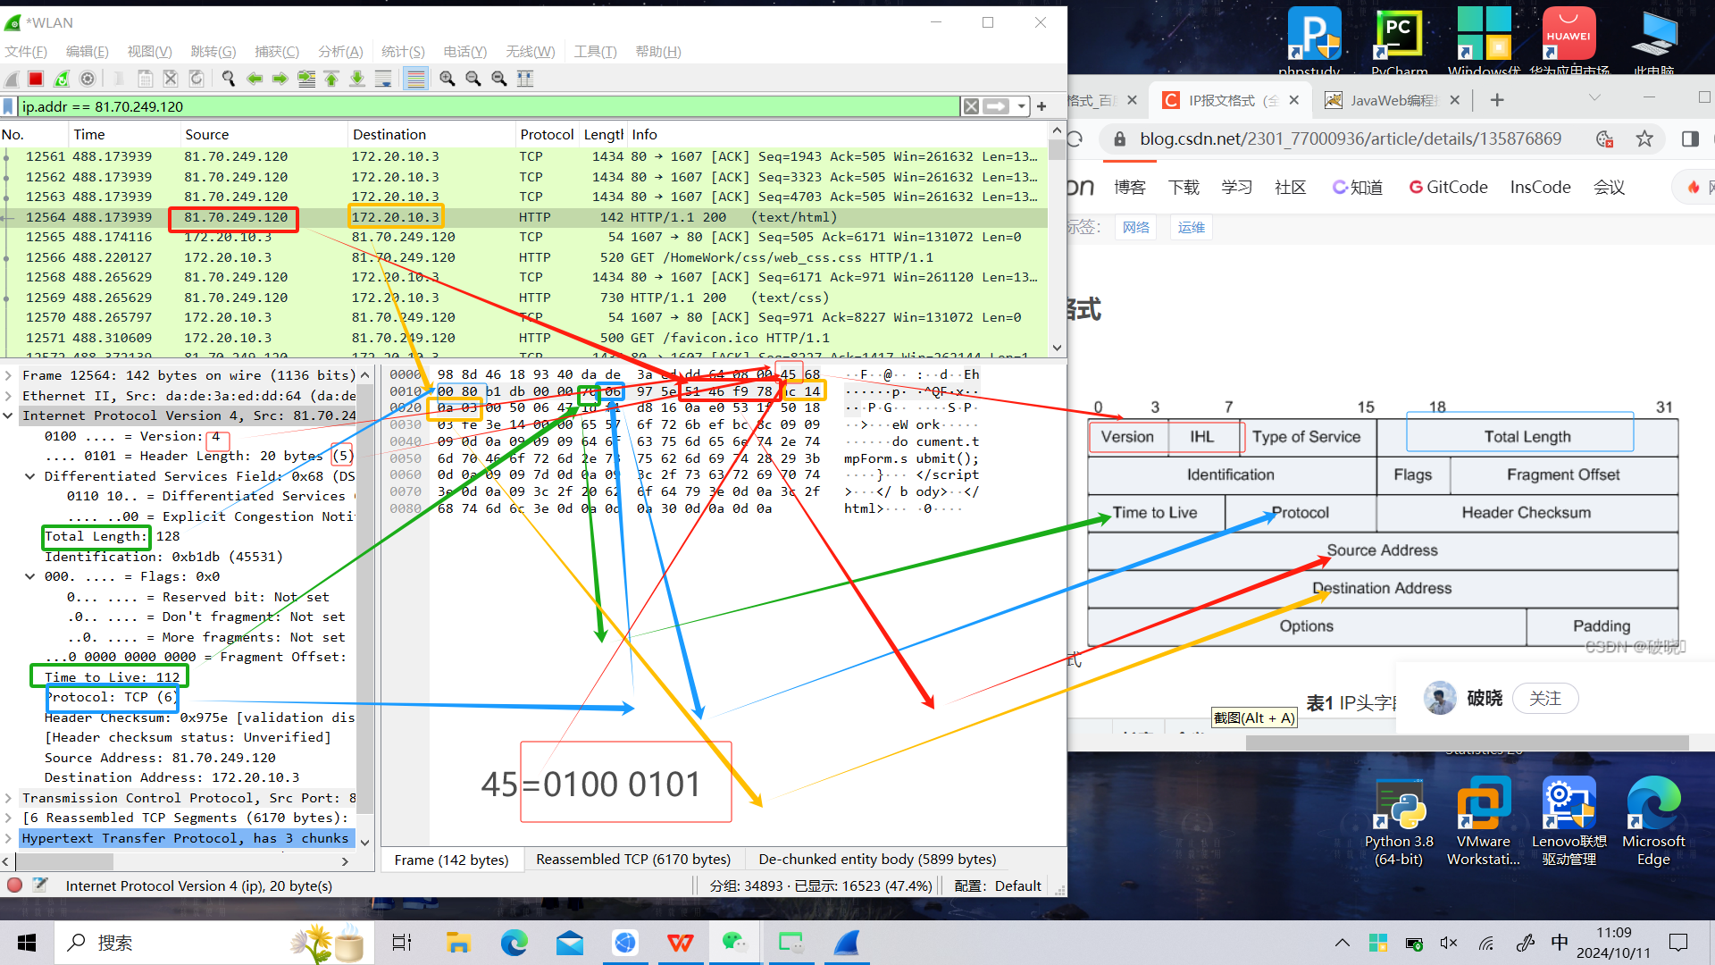The image size is (1715, 965).
Task: Zoom in on the packet text
Action: tap(448, 79)
